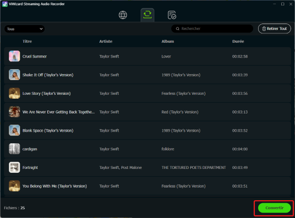Select the cardigan track title
The image size is (295, 218).
tap(29, 149)
